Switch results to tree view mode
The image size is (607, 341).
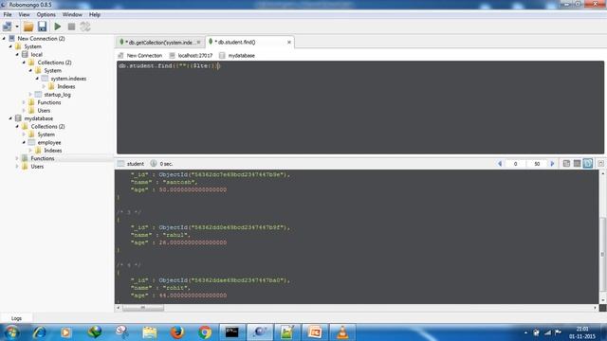click(566, 164)
